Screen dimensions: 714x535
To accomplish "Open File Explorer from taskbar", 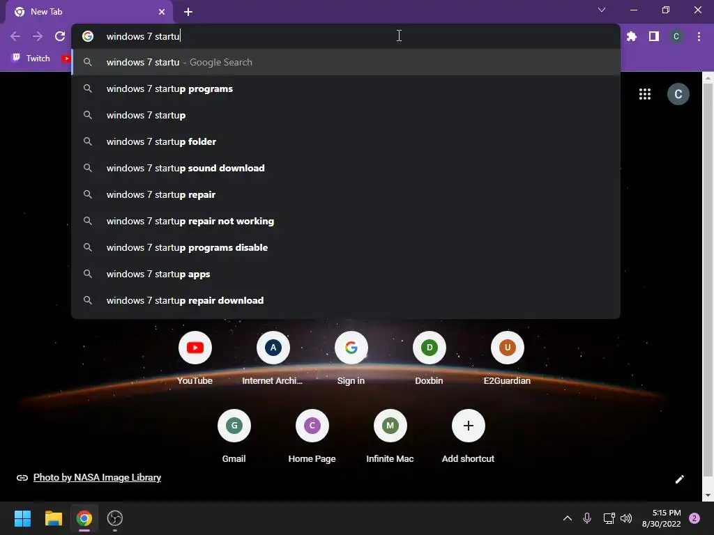I will pyautogui.click(x=53, y=518).
